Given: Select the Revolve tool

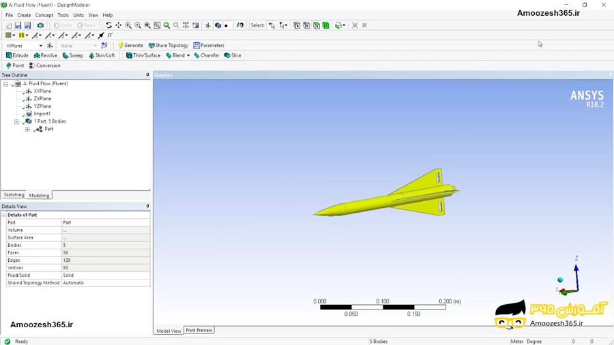Looking at the screenshot, I should pos(46,55).
